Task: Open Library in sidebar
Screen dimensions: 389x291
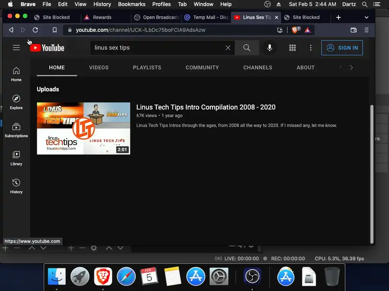Action: point(16,158)
